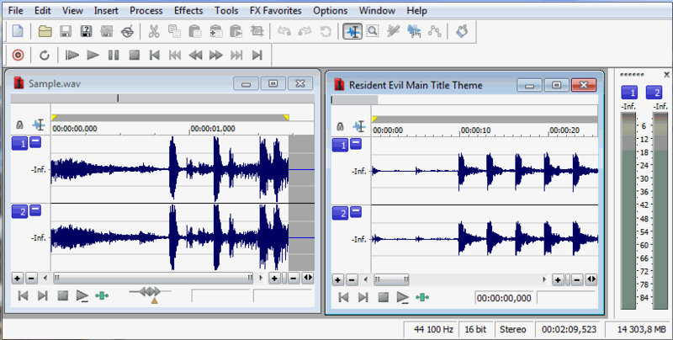Screen dimensions: 673x340
Task: Collapse channel 2 in Resident Evil Main Title Theme
Action: (357, 212)
